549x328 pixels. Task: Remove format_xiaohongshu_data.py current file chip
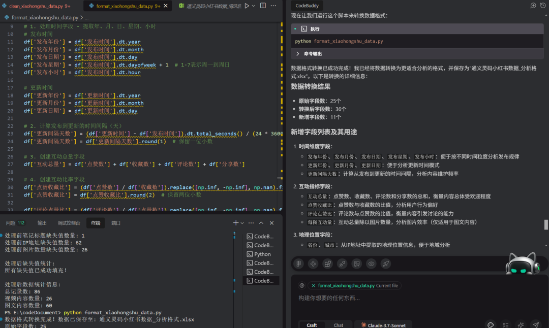click(x=313, y=286)
